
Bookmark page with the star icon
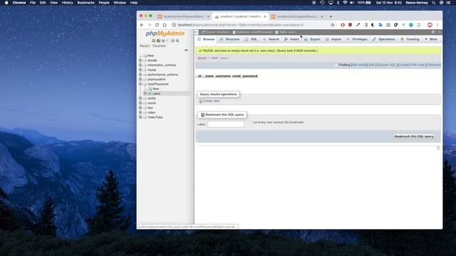pyautogui.click(x=333, y=25)
